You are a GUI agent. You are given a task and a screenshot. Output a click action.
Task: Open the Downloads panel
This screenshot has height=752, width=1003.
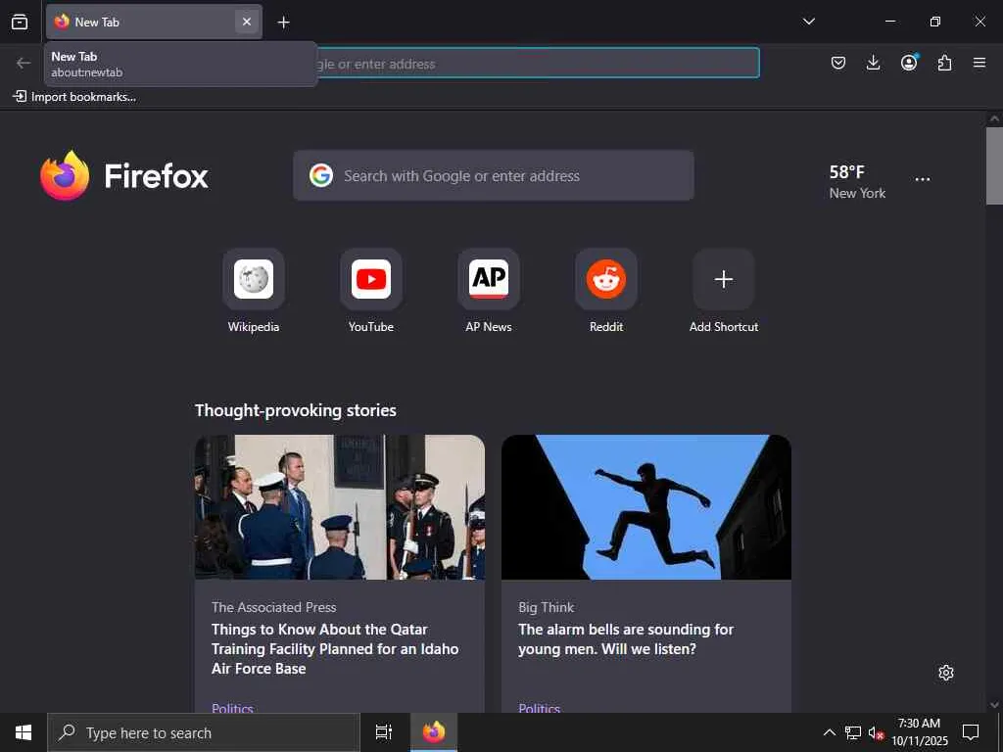(x=873, y=63)
